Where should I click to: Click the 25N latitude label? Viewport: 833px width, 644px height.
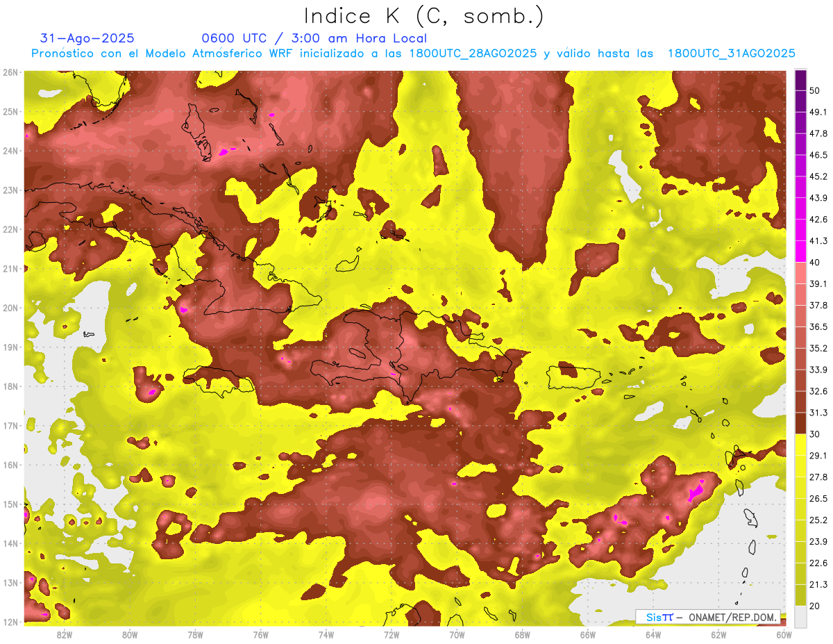10,112
